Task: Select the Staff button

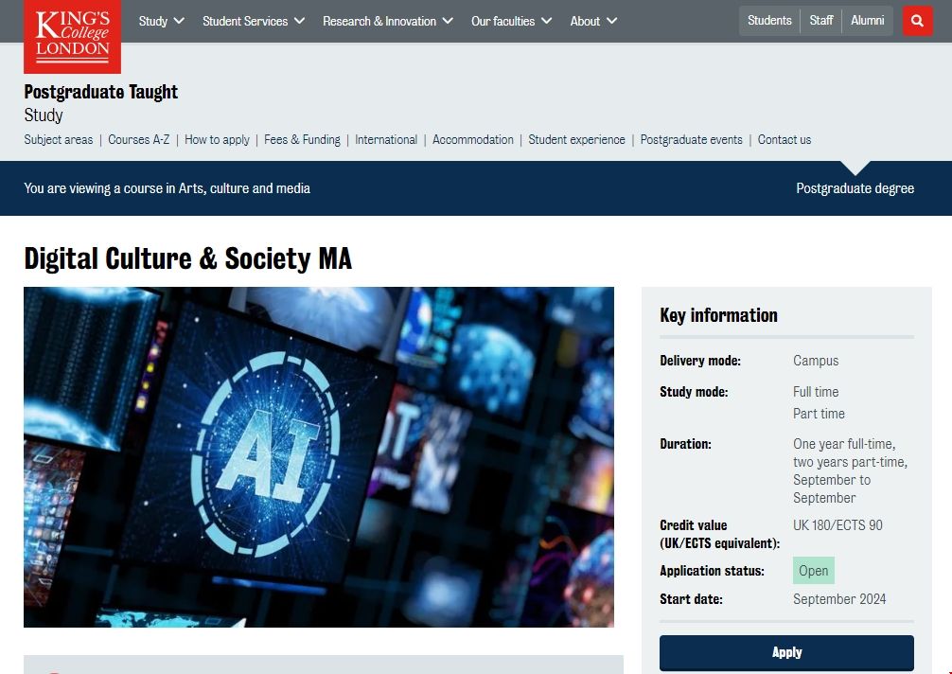Action: [x=821, y=21]
